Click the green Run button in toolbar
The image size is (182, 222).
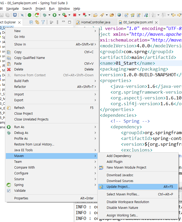pos(55,15)
